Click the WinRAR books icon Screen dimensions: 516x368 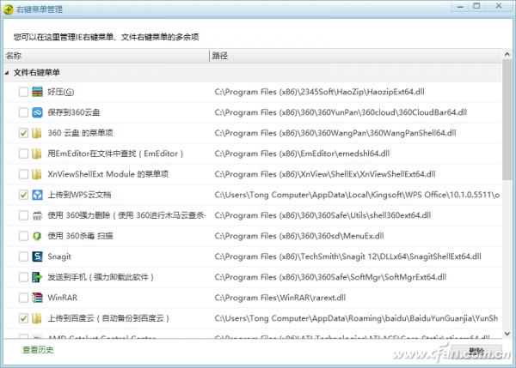(37, 298)
